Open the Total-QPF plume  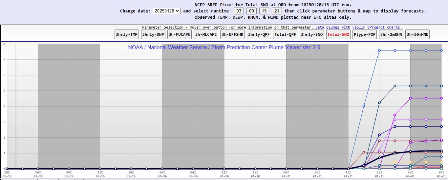pyautogui.click(x=286, y=34)
